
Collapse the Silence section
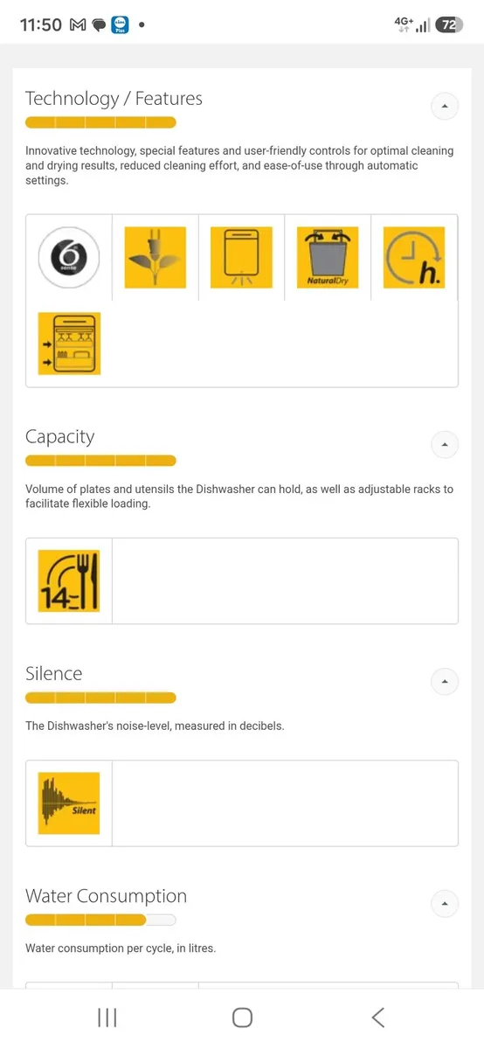click(445, 681)
